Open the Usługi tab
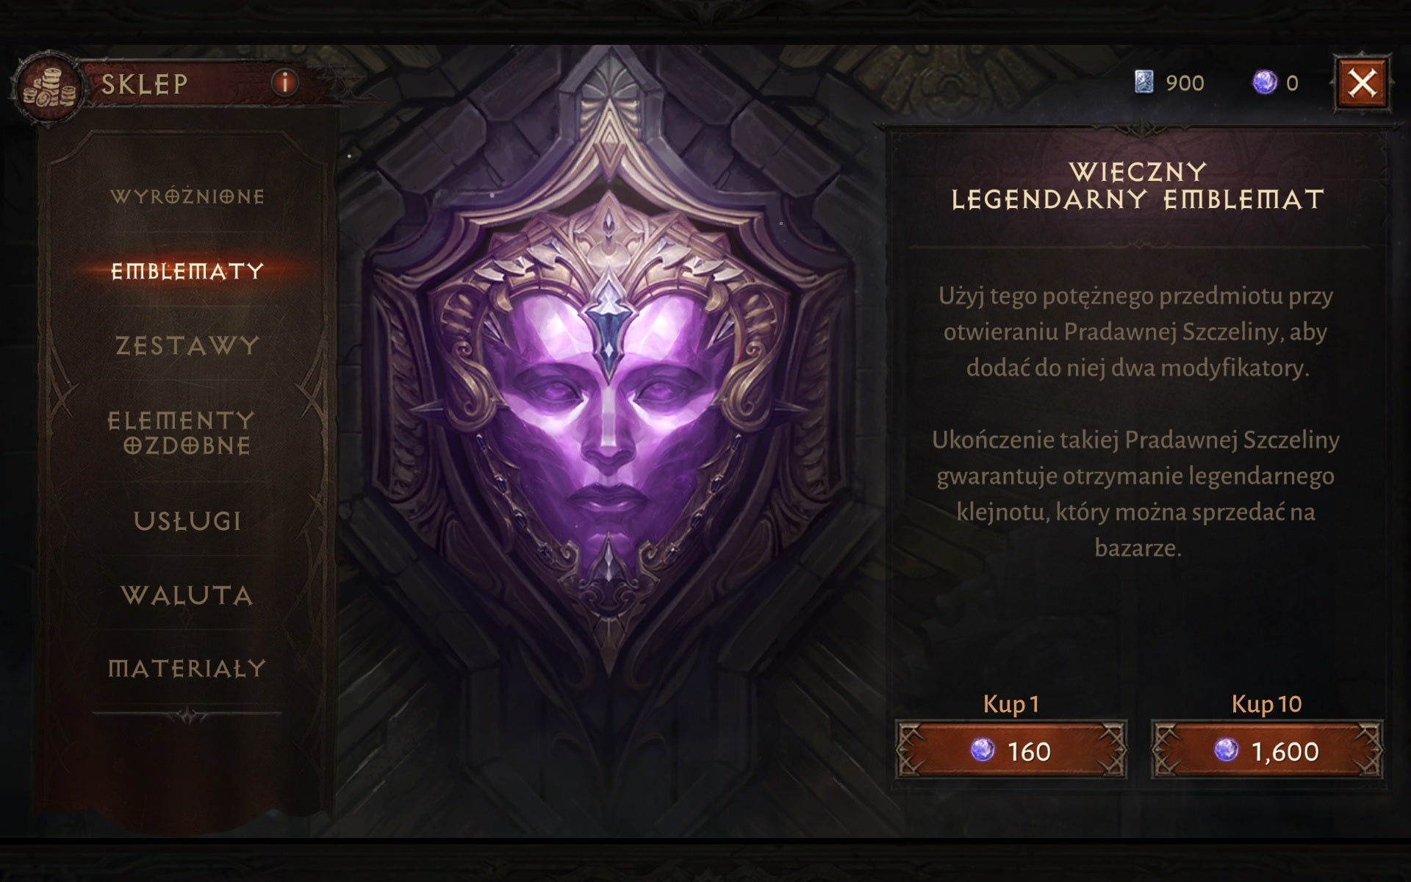The image size is (1411, 882). 187,521
